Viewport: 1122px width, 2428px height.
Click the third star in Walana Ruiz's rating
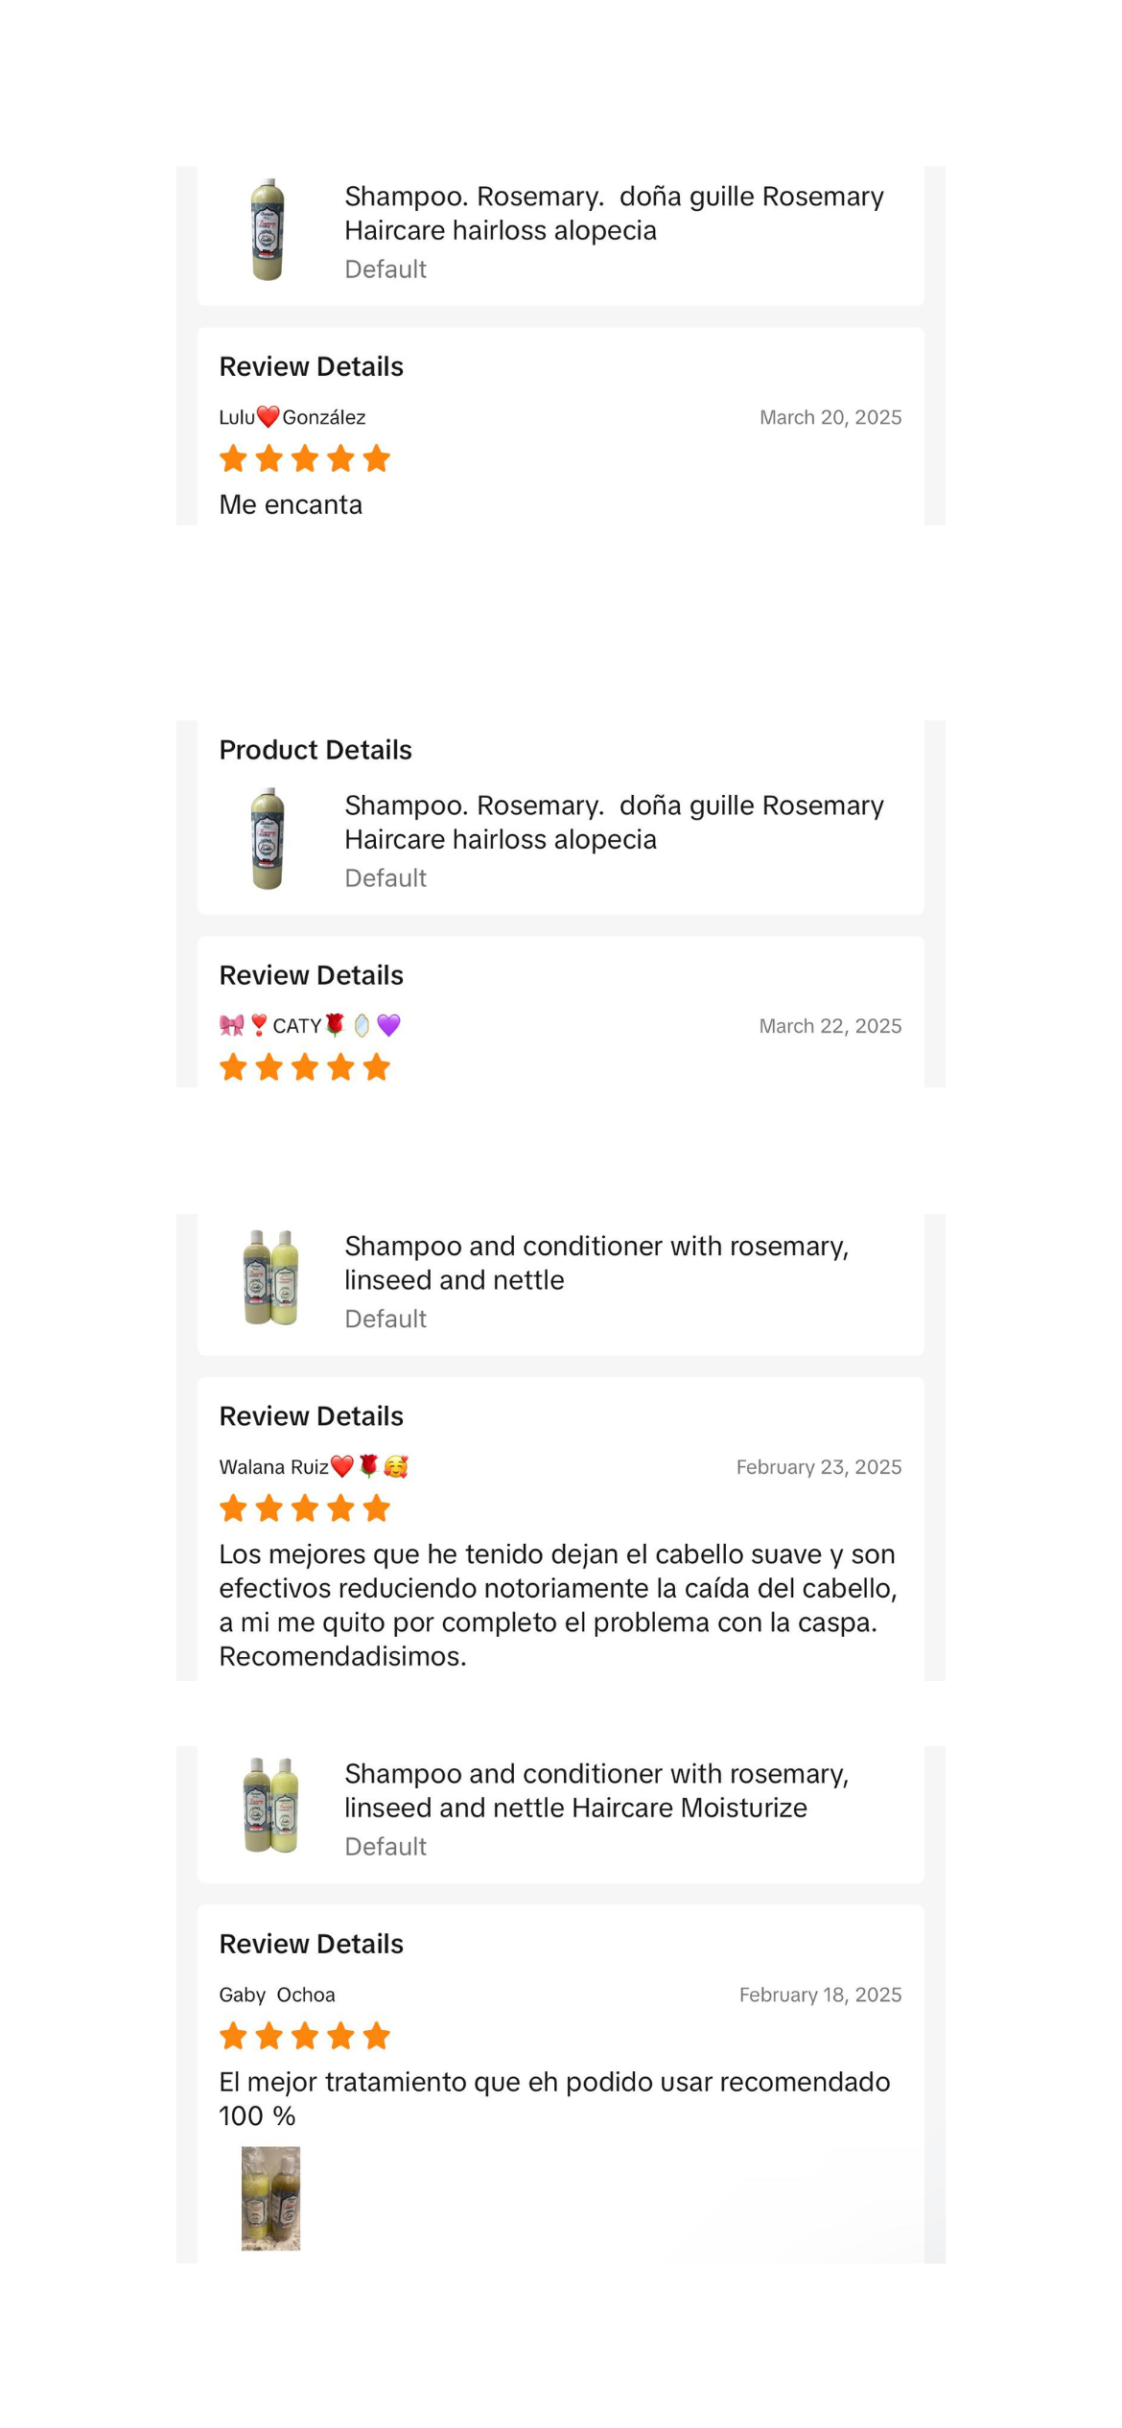pyautogui.click(x=305, y=1508)
